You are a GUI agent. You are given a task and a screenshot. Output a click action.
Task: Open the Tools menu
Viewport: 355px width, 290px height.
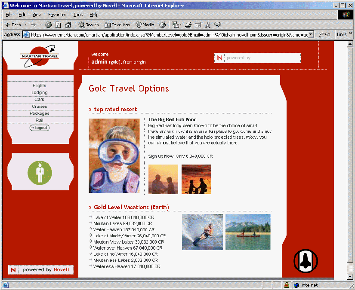pyautogui.click(x=78, y=15)
